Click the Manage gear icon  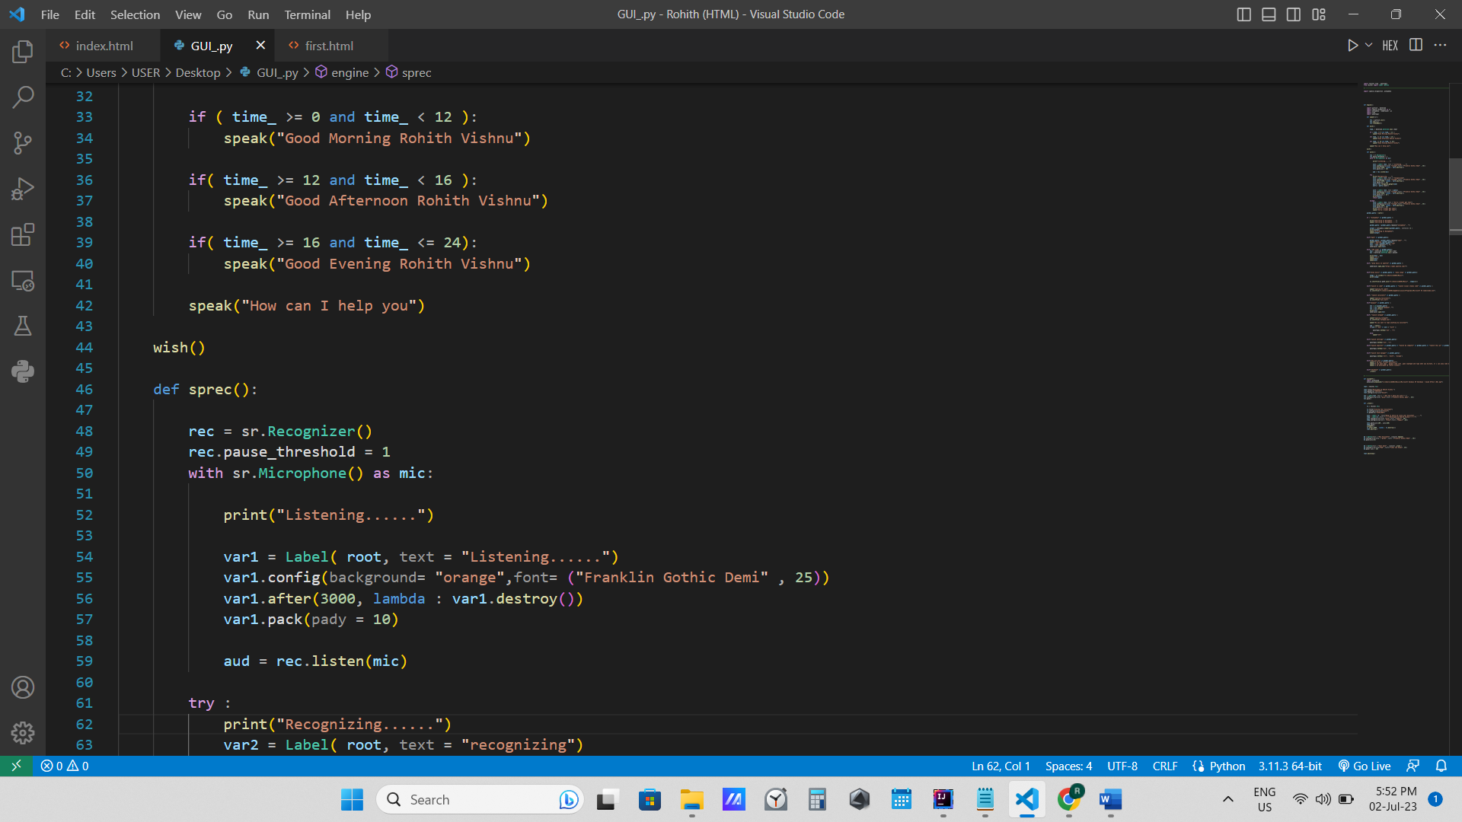click(23, 733)
